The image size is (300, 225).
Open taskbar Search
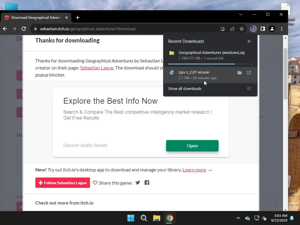(144, 218)
